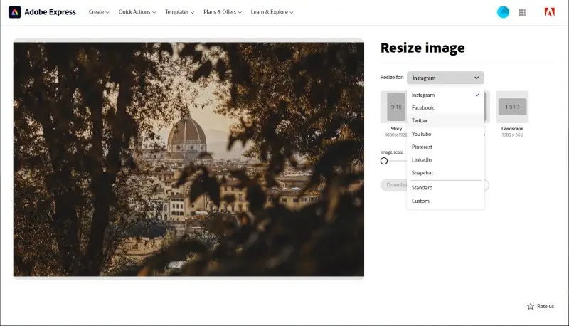Click the red Adobe logo icon
569x326 pixels.
click(x=549, y=12)
